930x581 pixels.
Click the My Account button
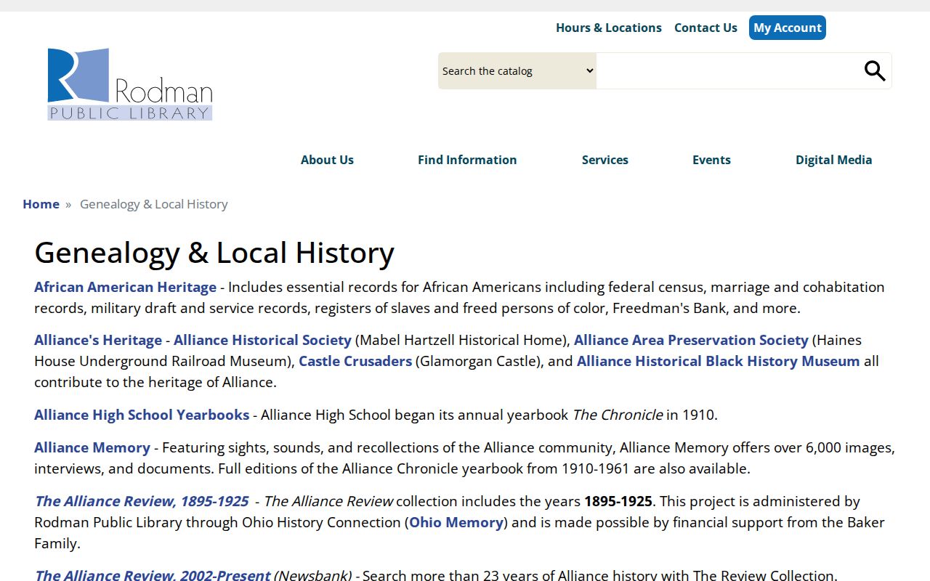(x=788, y=28)
